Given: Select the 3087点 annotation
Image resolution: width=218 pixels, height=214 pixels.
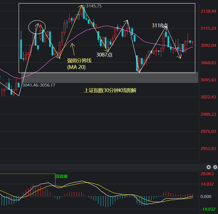Looking at the screenshot, I should click(x=104, y=55).
